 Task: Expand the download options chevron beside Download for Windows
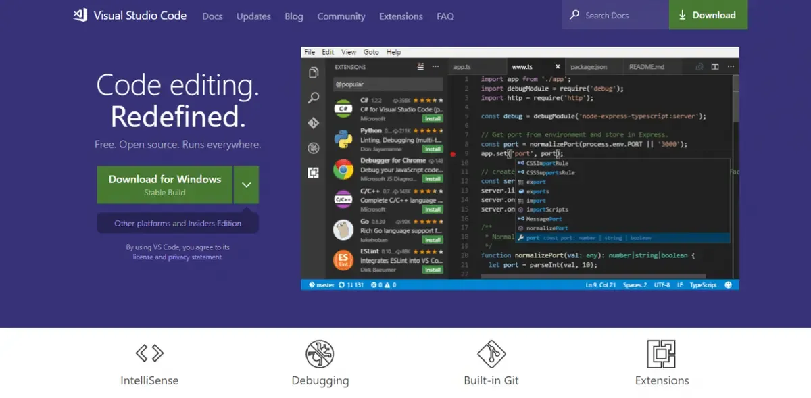246,184
